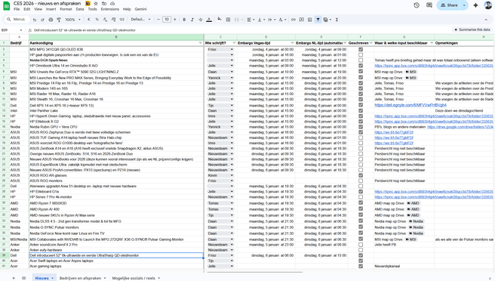Format as currency euro
This screenshot has height=281, width=495.
(x=89, y=20)
